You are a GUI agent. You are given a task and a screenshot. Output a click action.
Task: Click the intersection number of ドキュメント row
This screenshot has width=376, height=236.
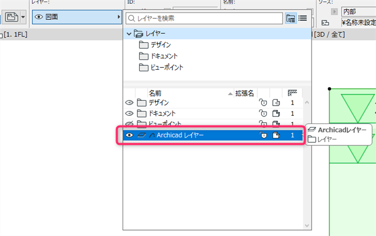pyautogui.click(x=292, y=113)
